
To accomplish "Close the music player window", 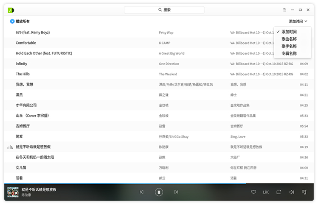I will [308, 10].
